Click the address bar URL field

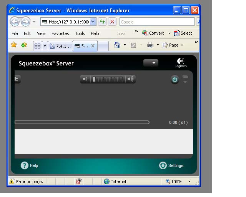pos(66,22)
